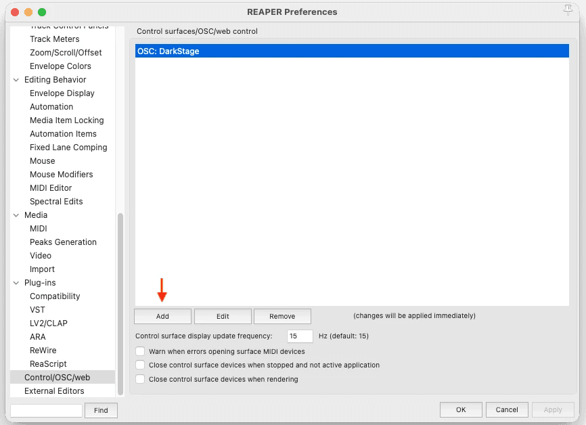The width and height of the screenshot is (586, 425).
Task: Go to MIDI Editor preferences
Action: [51, 188]
